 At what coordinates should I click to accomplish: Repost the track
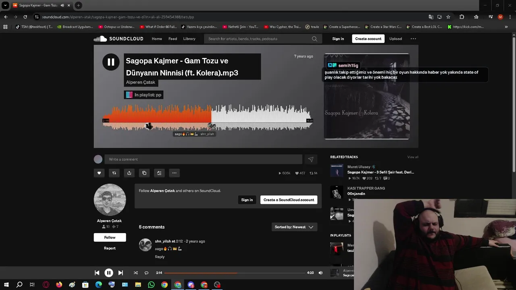(x=114, y=173)
